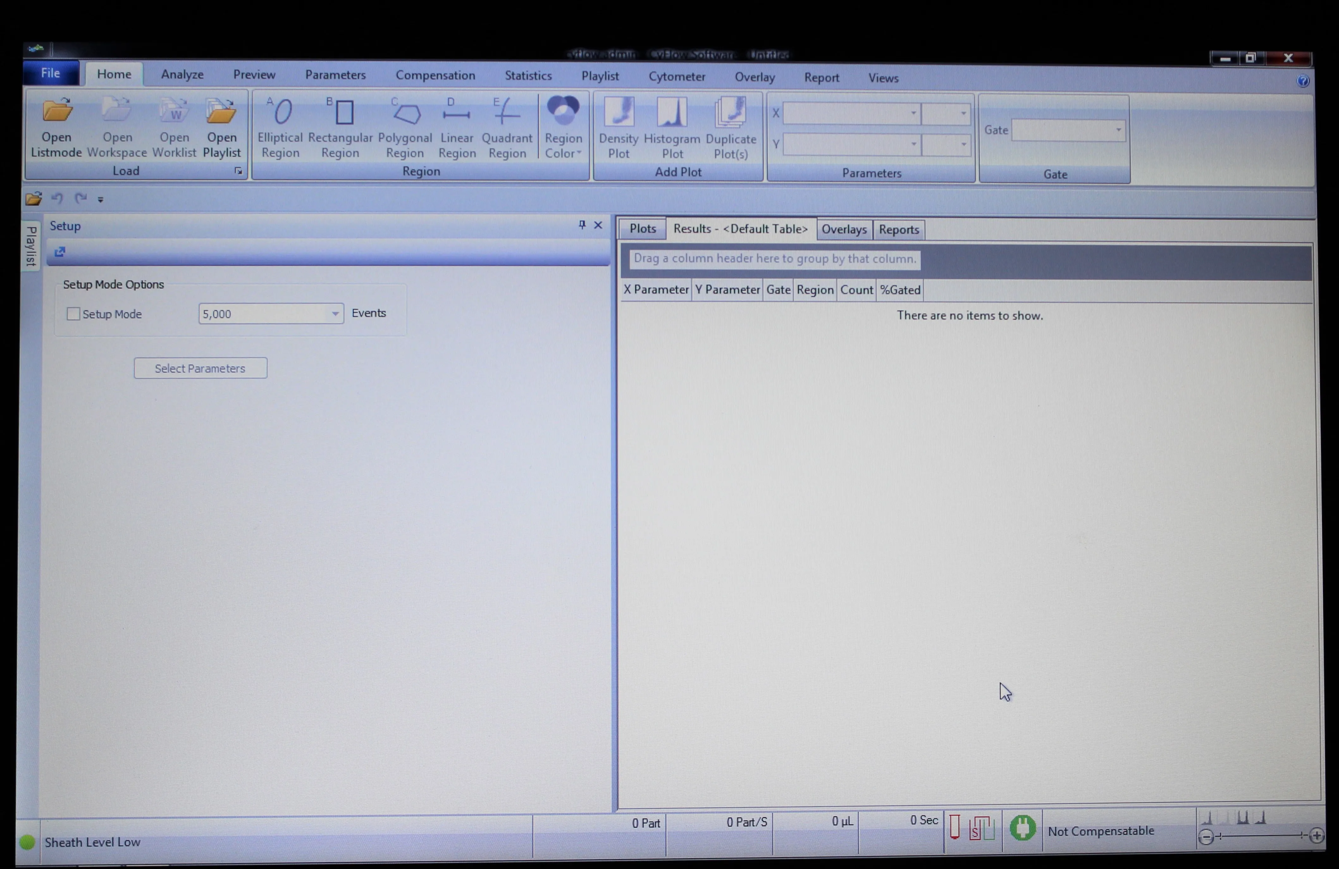Open the Playlist ribbon tab
1339x869 pixels.
pos(600,76)
